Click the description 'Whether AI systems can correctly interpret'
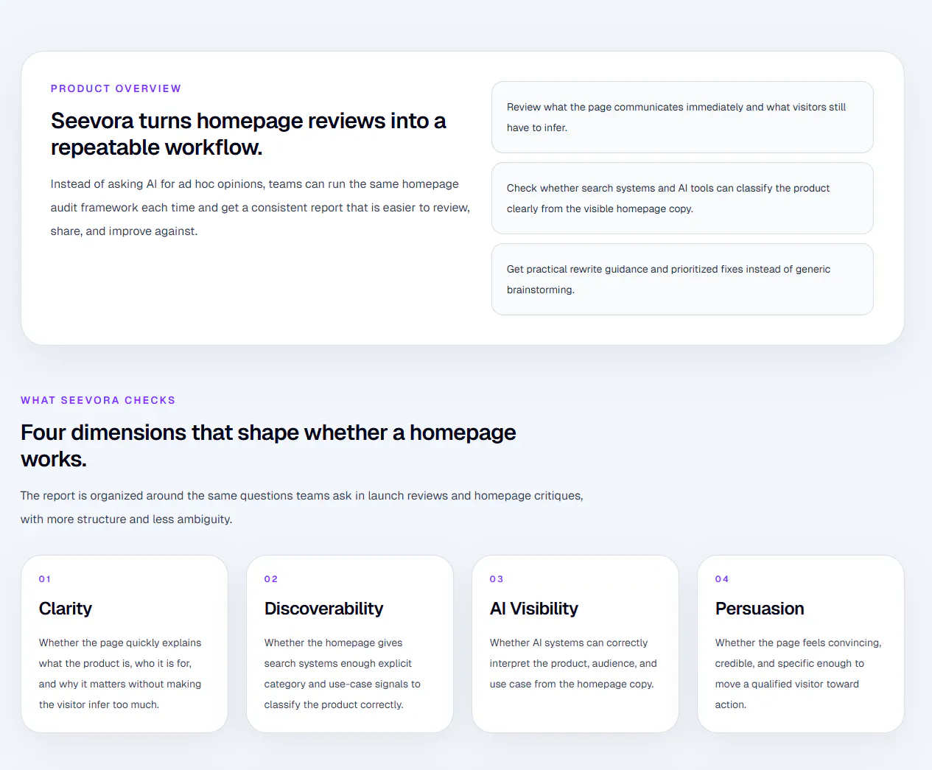 tap(573, 663)
